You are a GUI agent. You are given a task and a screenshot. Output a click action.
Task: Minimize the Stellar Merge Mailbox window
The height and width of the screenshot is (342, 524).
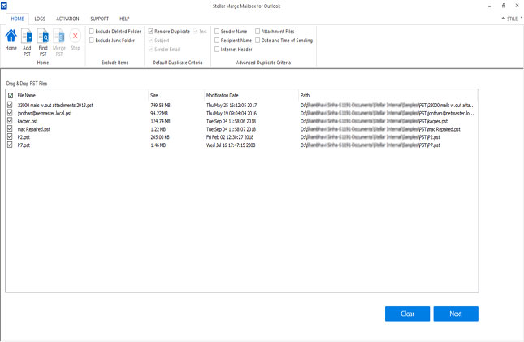tap(490, 6)
